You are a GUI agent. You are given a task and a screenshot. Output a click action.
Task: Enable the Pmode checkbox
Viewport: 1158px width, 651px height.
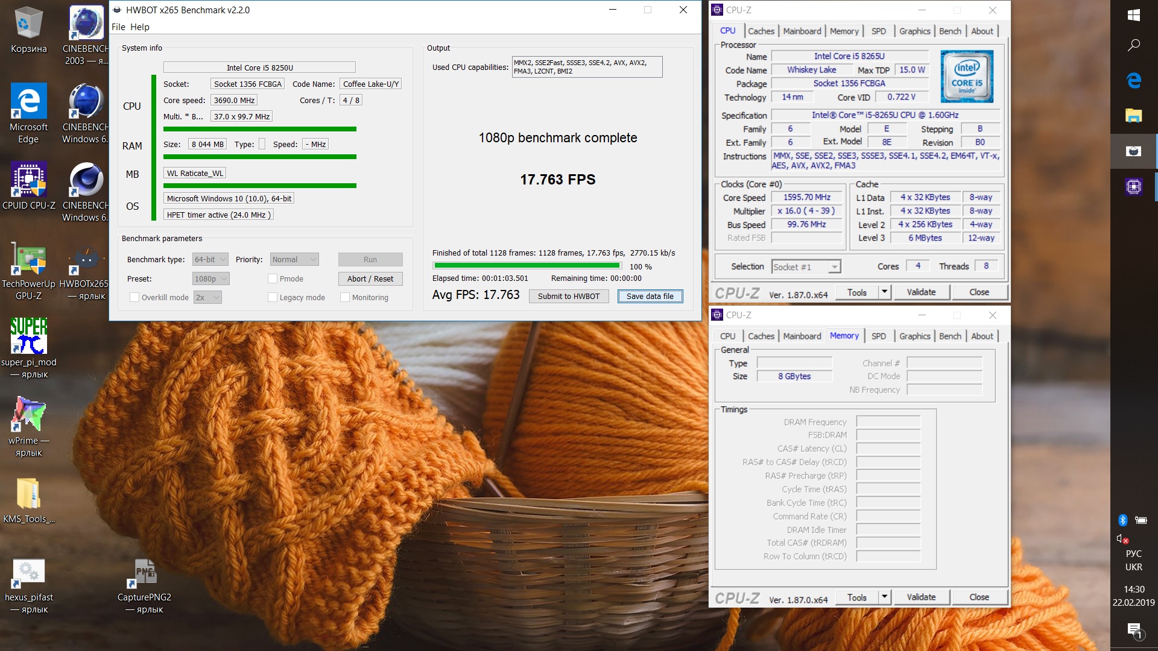273,278
